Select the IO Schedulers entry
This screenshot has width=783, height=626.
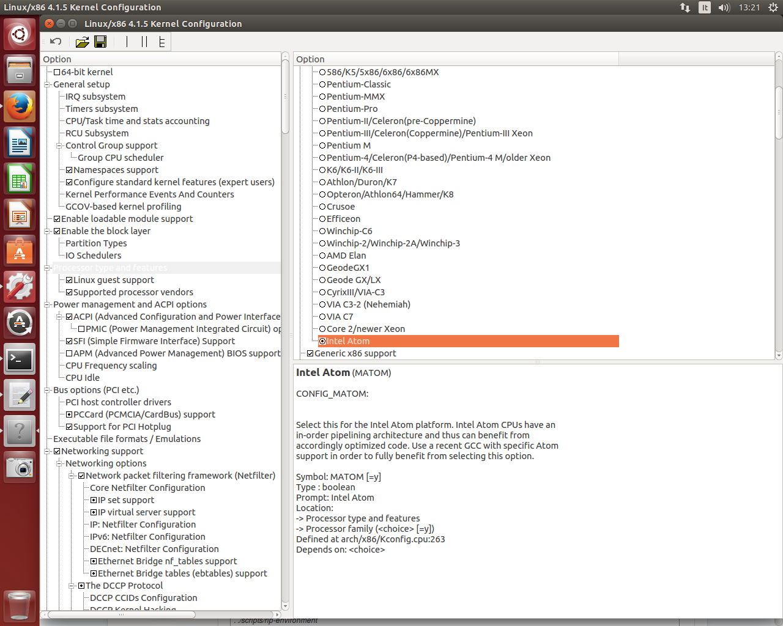pyautogui.click(x=93, y=256)
